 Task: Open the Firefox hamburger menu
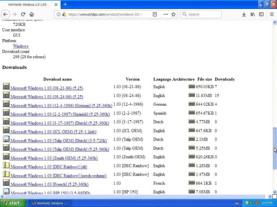272,14
